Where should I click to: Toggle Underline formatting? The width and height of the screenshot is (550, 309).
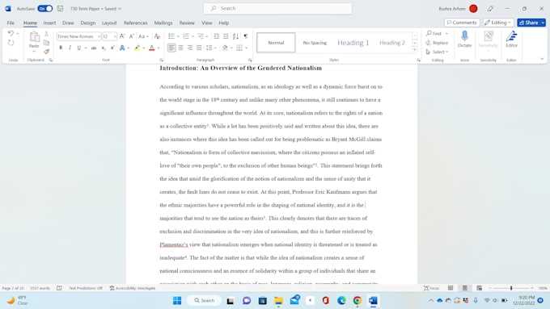click(79, 48)
